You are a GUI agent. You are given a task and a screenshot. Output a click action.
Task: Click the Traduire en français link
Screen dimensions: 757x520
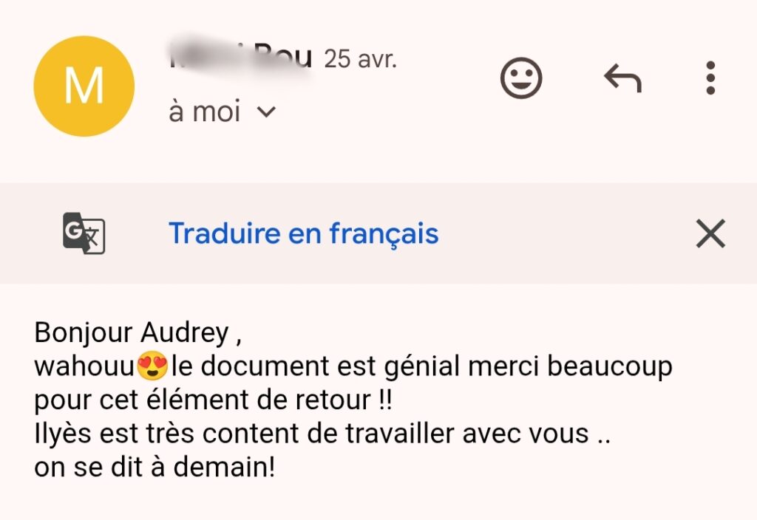(x=304, y=233)
